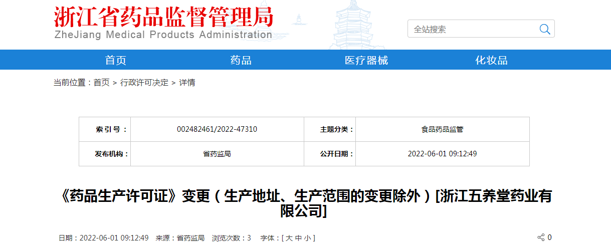Click the 《药品生产许可证》变更 article title
Screen dimensions: 611x247
(305, 203)
